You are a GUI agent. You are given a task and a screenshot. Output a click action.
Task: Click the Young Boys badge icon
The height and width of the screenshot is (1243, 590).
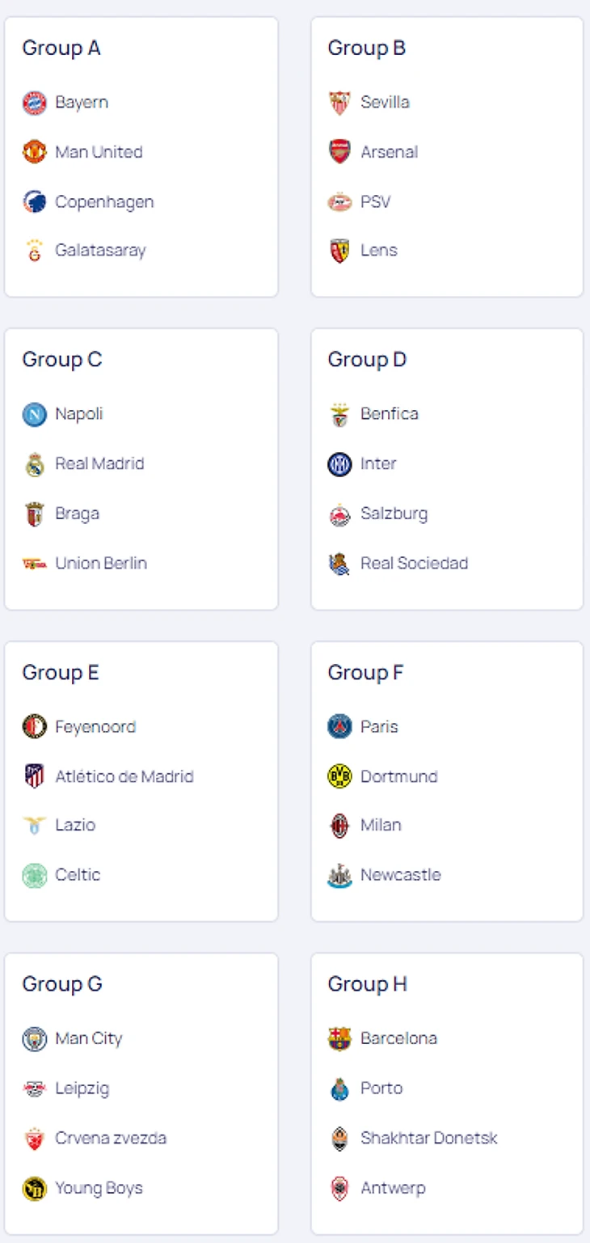pos(34,1188)
